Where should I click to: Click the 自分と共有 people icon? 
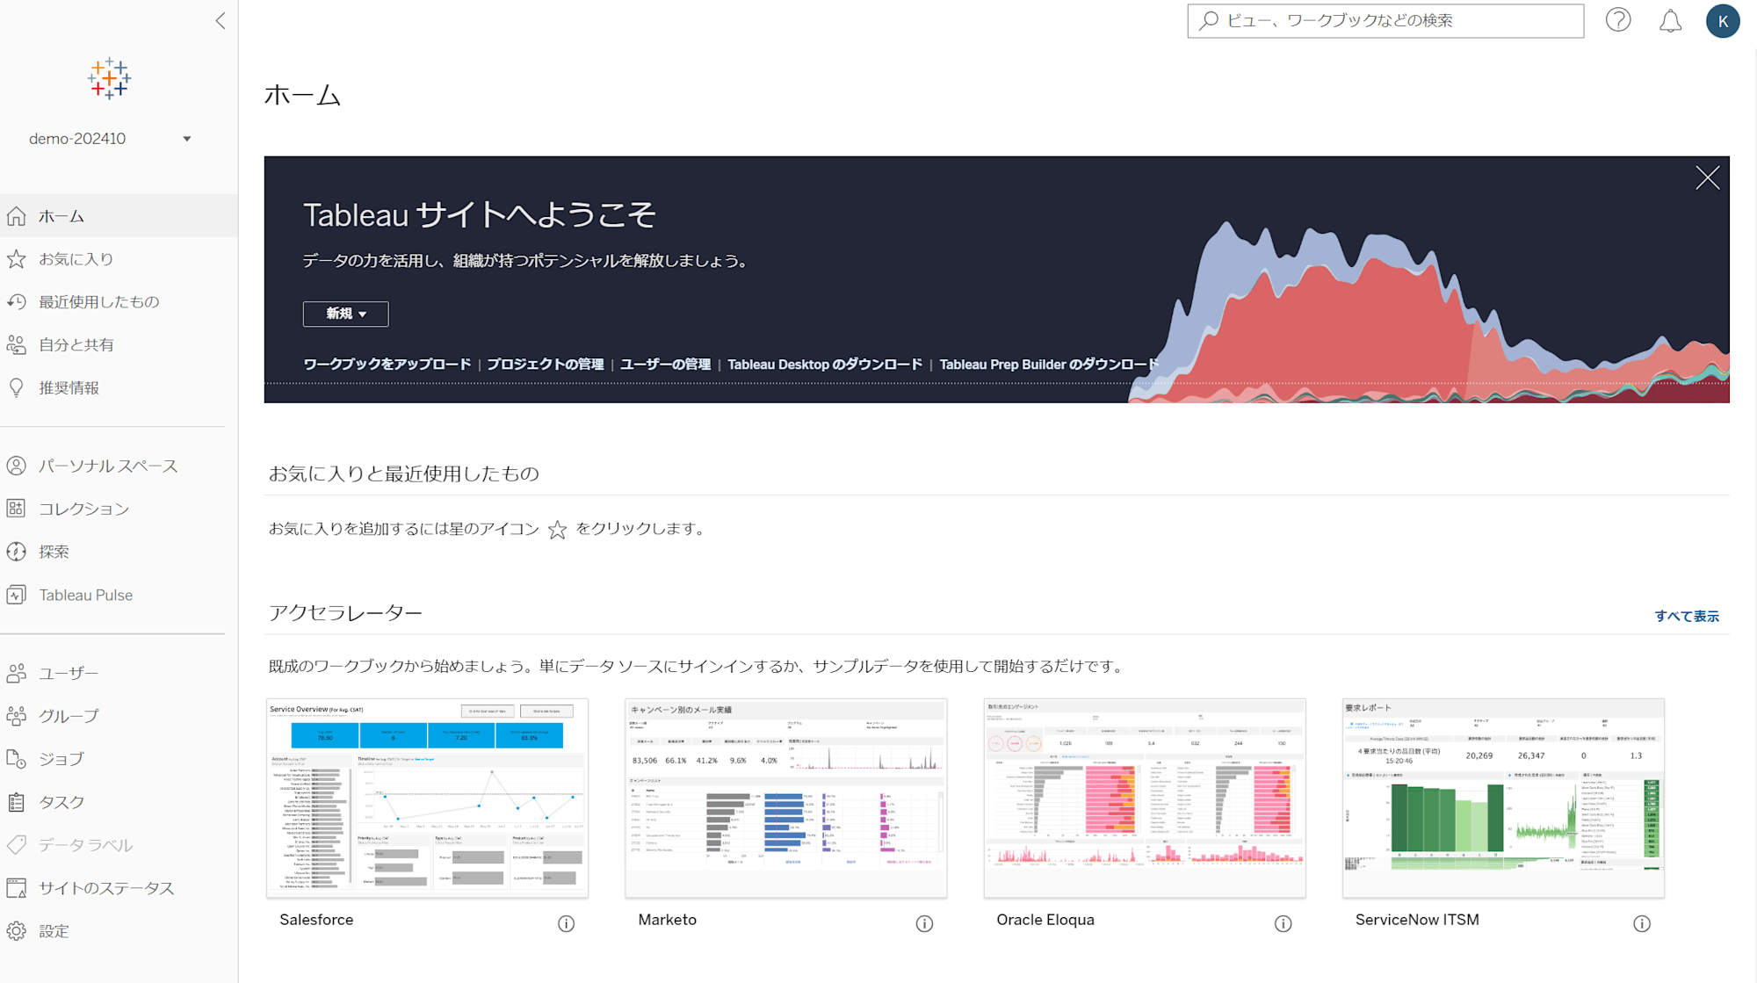pos(17,345)
